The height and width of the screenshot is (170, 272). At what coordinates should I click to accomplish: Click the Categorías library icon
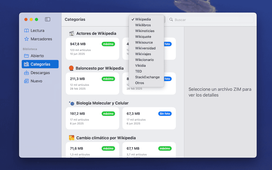[x=26, y=64]
